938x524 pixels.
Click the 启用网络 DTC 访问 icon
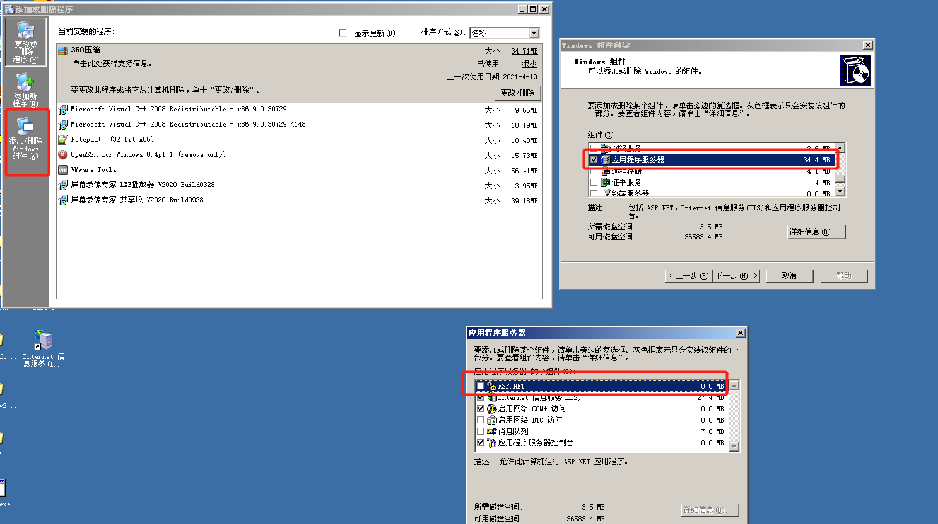(x=491, y=420)
